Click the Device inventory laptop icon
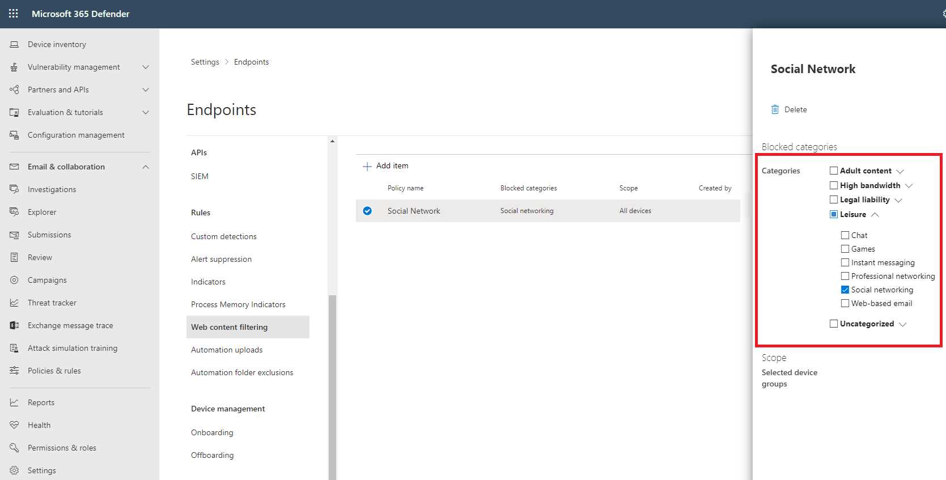Screen dimensions: 946x480 click(x=14, y=44)
